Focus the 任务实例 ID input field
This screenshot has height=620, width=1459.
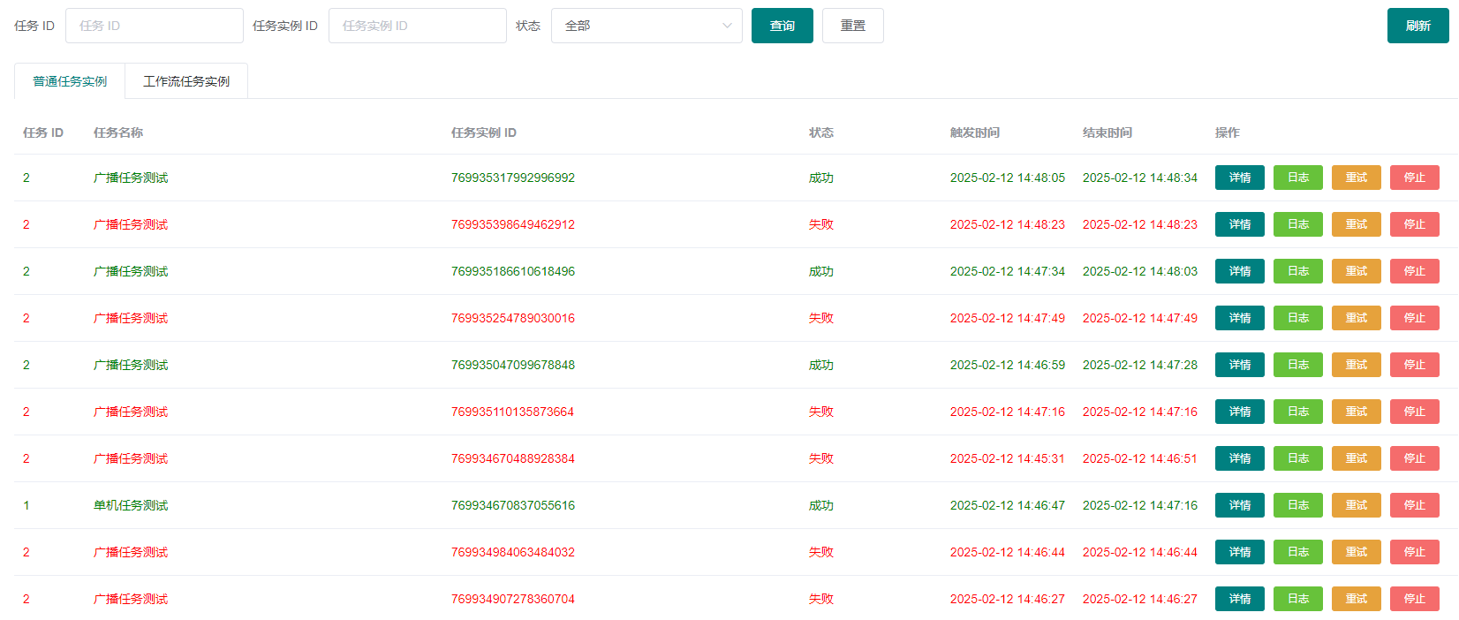pos(417,26)
